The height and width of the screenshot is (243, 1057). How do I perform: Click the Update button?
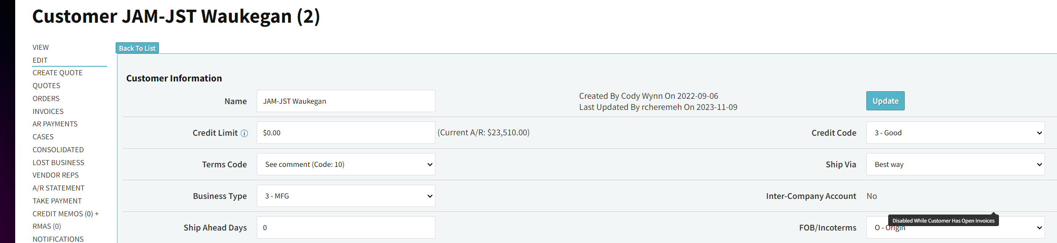pyautogui.click(x=886, y=101)
